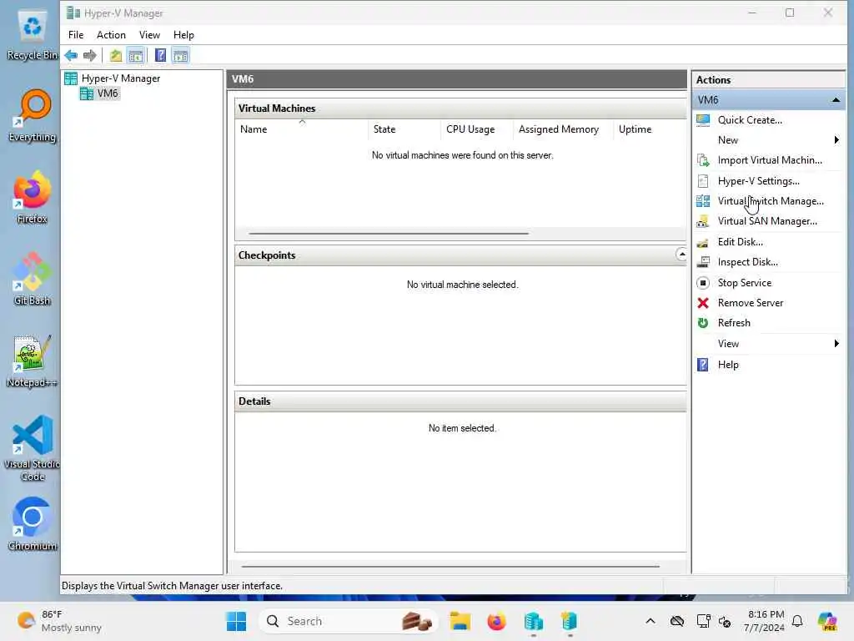The image size is (854, 641).
Task: Open the Windows Start menu
Action: click(x=236, y=621)
